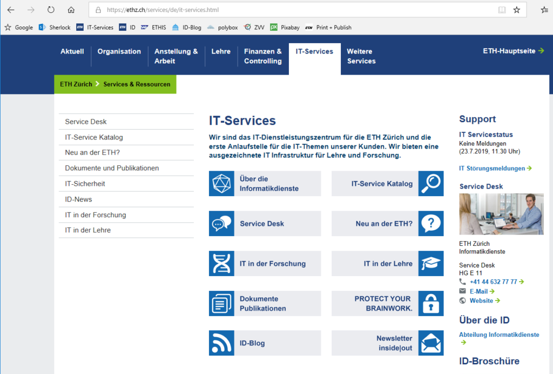The image size is (553, 374).
Task: Open IT in der Lehre sidebar entry
Action: coord(126,230)
